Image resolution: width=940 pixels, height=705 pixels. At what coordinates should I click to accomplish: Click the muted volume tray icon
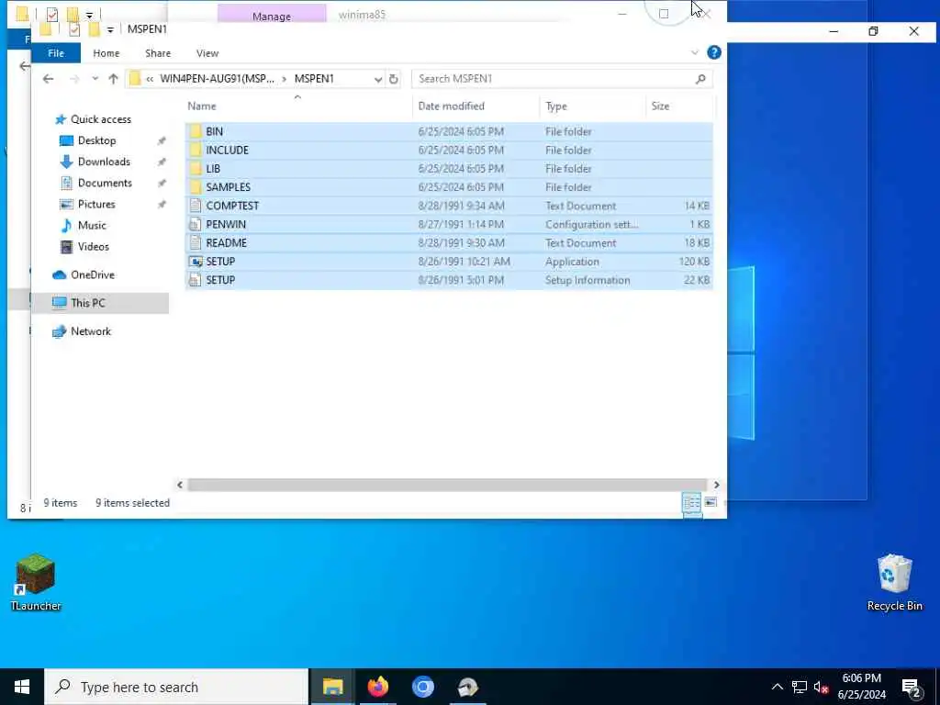tap(821, 687)
